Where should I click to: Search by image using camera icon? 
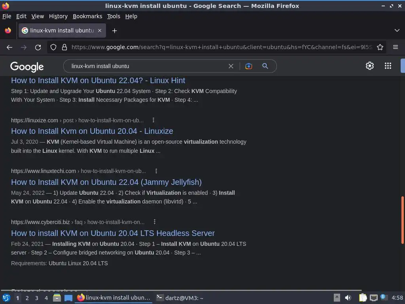click(248, 66)
